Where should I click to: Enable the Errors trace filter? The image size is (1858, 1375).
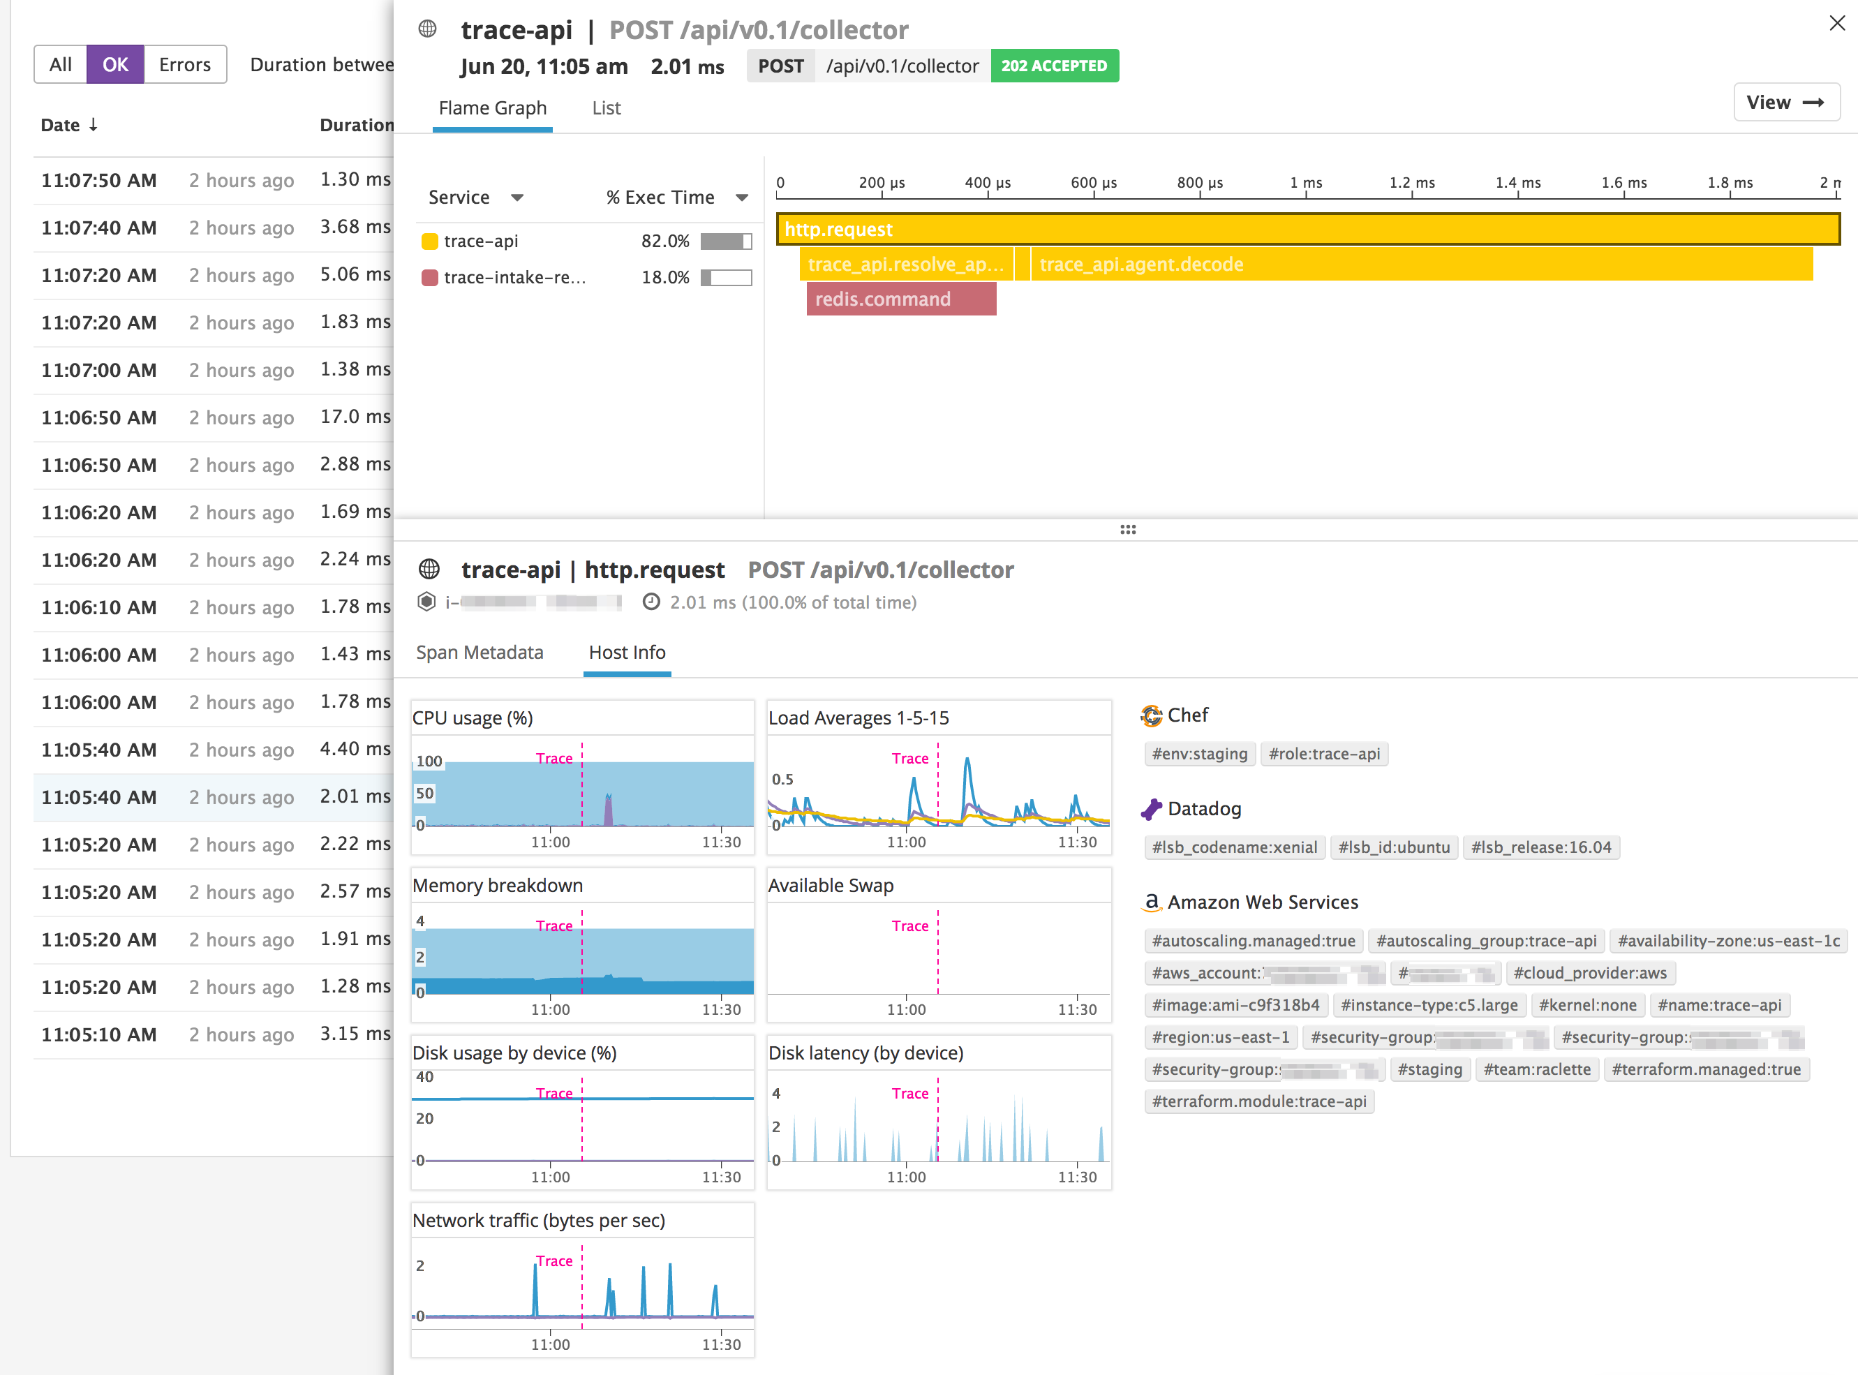[x=184, y=64]
